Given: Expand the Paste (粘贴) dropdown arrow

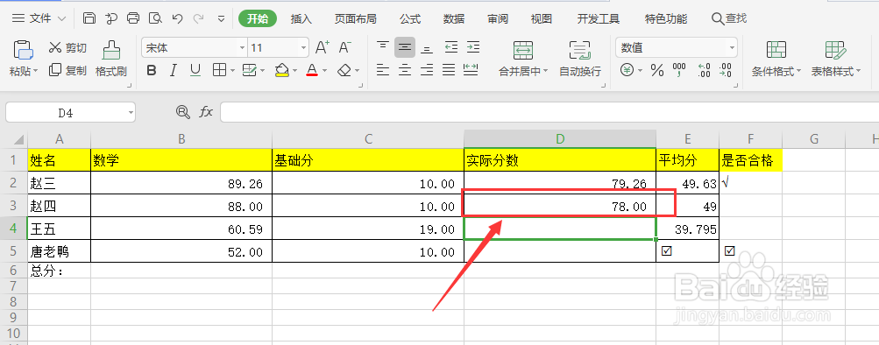Looking at the screenshot, I should [x=35, y=71].
